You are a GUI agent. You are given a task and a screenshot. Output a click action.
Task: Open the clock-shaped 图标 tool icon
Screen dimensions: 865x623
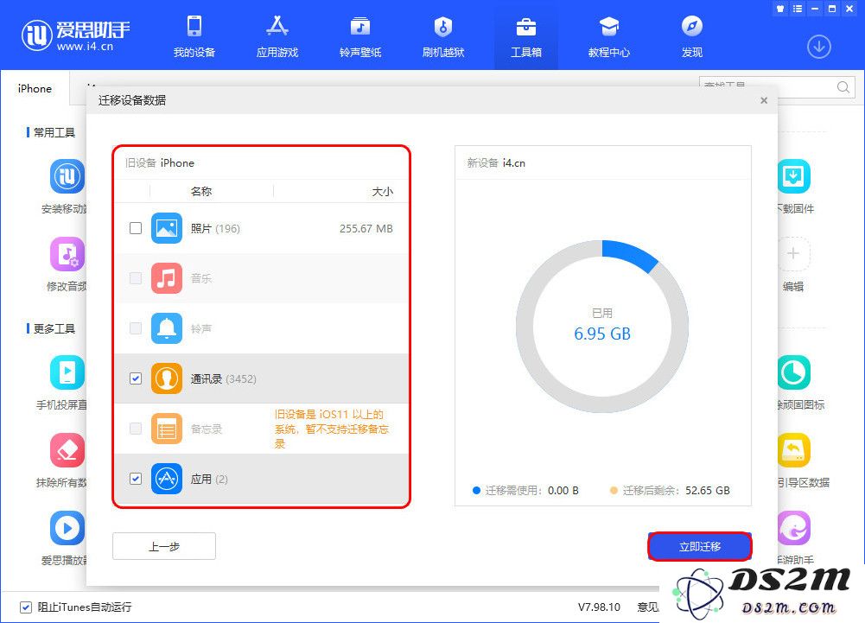point(794,372)
